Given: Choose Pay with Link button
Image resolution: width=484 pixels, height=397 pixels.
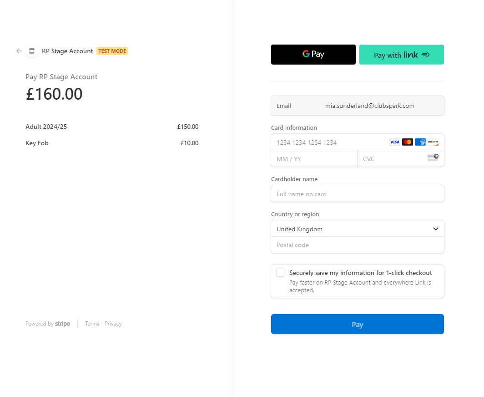Looking at the screenshot, I should click(402, 55).
